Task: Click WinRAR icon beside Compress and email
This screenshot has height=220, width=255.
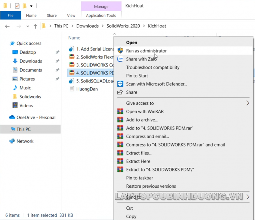Action: coord(120,136)
